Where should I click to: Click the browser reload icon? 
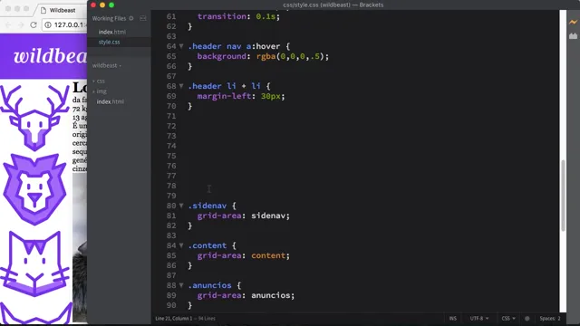tap(34, 24)
